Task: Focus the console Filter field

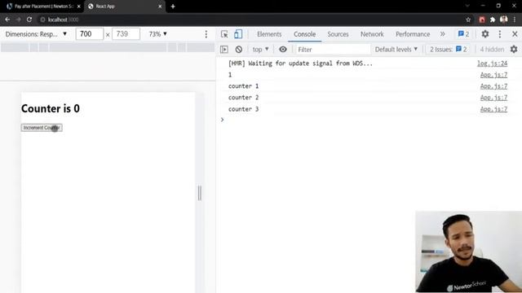Action: (x=333, y=50)
